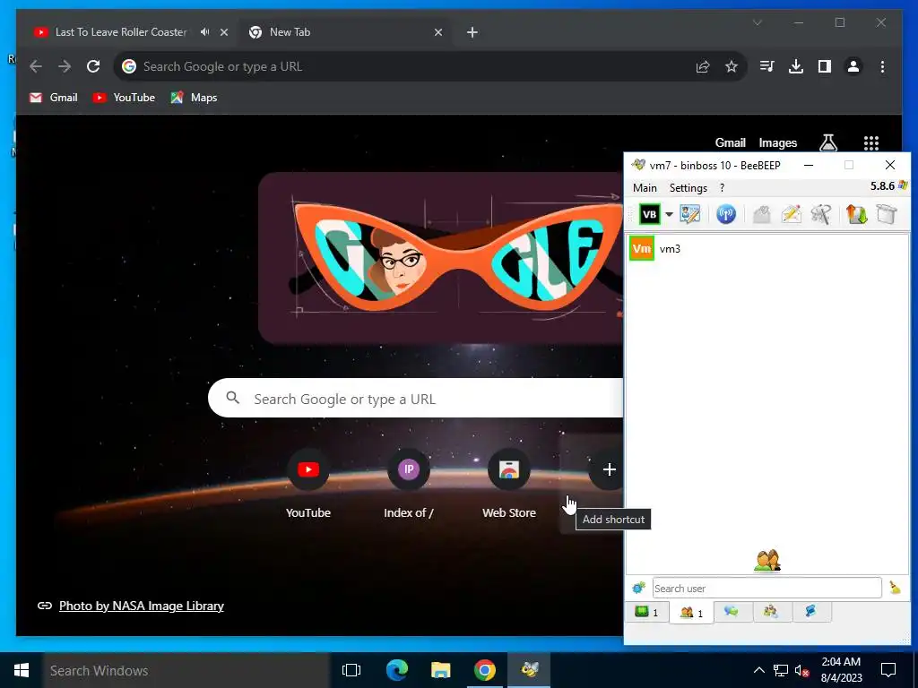
Task: Click the Windows logo icon next to 5.8.6
Action: click(902, 185)
